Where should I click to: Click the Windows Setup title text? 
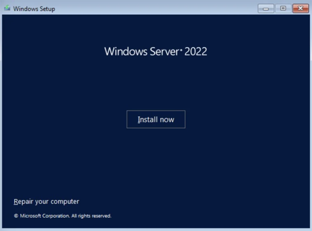[34, 9]
